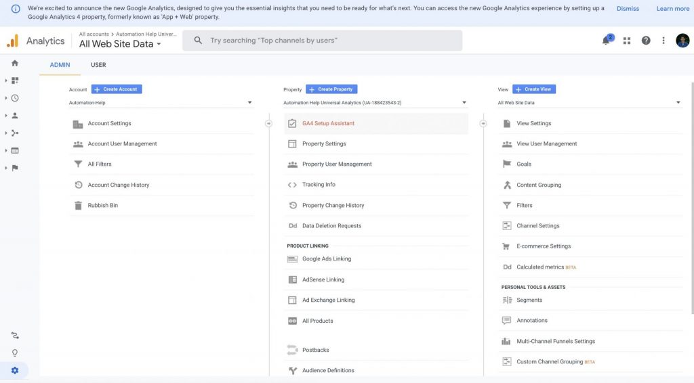The width and height of the screenshot is (694, 383).
Task: Open the Help question mark icon
Action: point(646,41)
